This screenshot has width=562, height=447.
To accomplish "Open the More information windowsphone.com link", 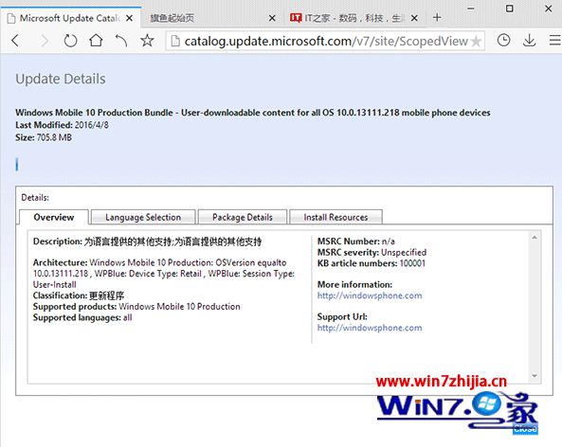I will pyautogui.click(x=370, y=295).
